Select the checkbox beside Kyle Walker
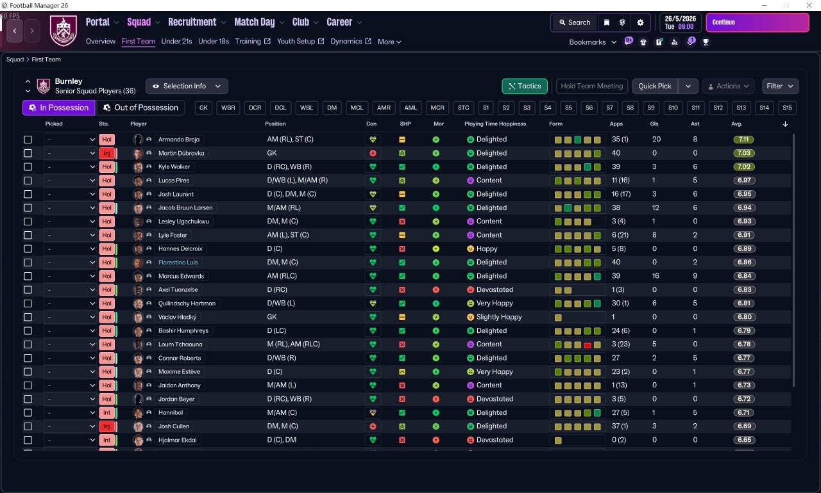Screen dimensions: 821x493 pos(28,167)
